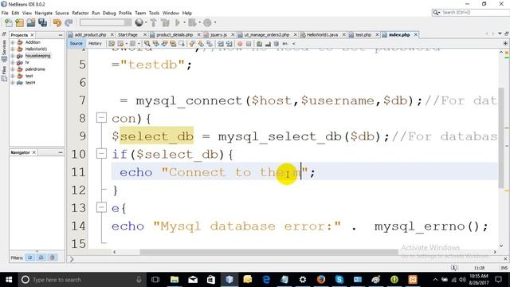Image resolution: width=510 pixels, height=287 pixels.
Task: Expand the HelloWorld1 project node
Action: [13, 49]
